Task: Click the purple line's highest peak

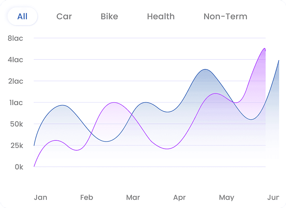Action: [x=264, y=48]
